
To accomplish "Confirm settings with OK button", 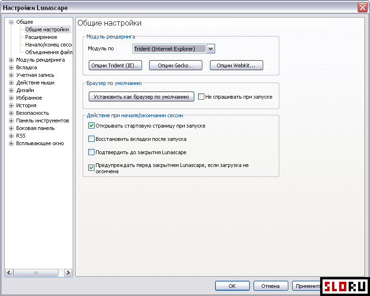I will [232, 286].
